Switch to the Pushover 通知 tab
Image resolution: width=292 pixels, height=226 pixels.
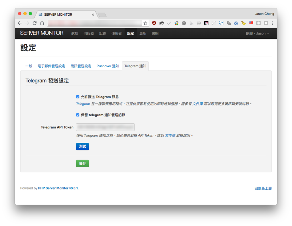108,66
